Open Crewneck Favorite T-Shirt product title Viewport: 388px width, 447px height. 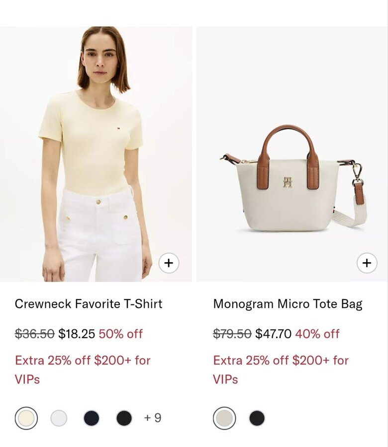pyautogui.click(x=89, y=304)
